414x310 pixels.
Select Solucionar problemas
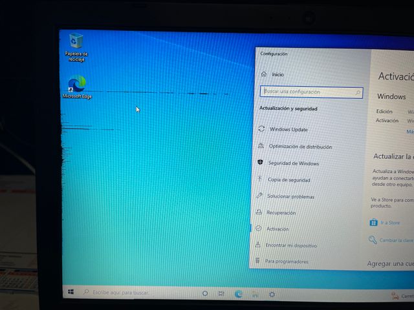[290, 196]
